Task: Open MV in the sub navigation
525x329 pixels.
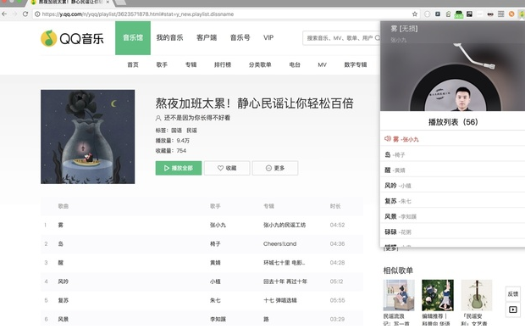Action: 322,64
